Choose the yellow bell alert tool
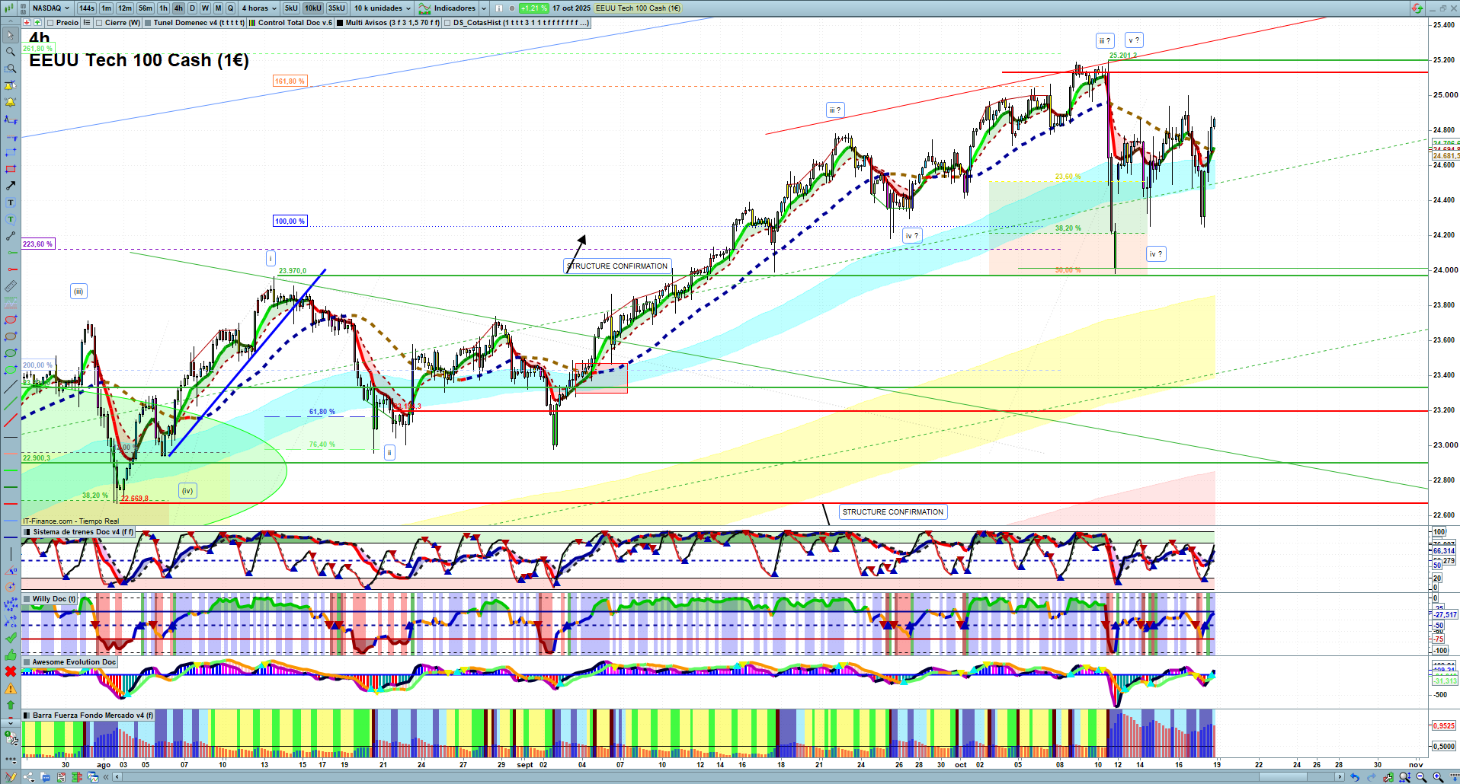1460x784 pixels. [x=10, y=102]
